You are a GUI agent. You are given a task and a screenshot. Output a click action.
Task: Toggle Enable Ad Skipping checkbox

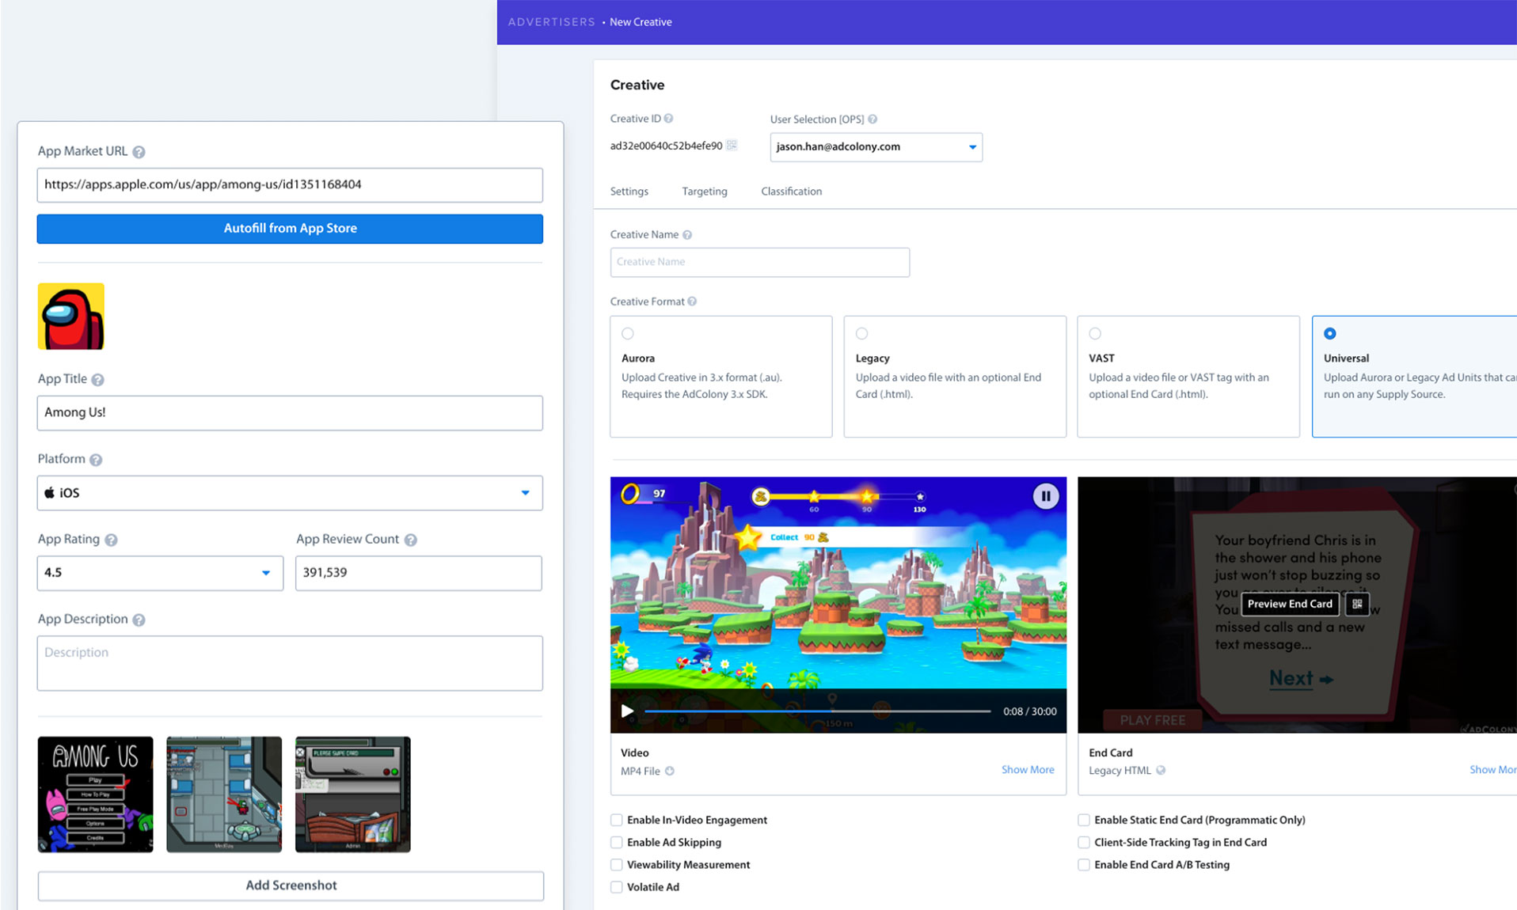(x=617, y=842)
